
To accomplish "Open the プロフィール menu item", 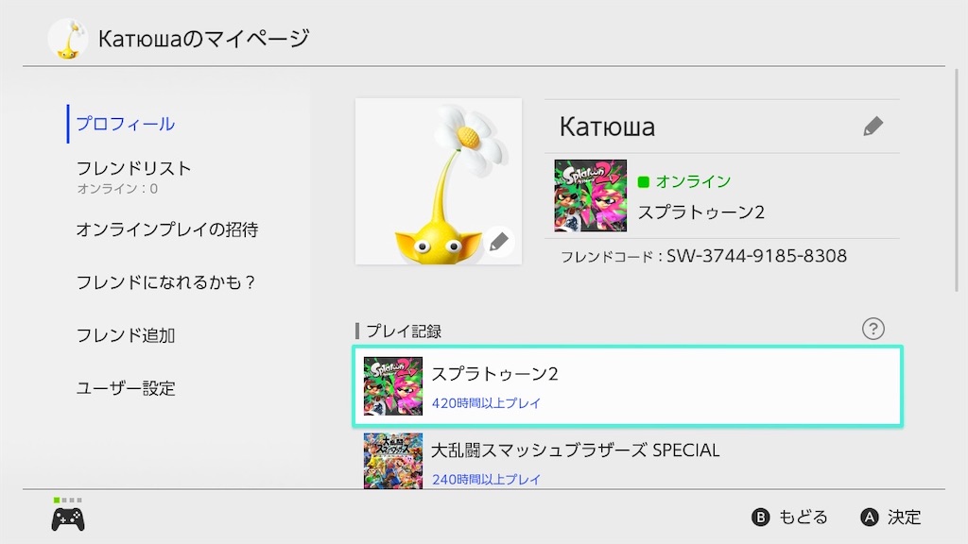I will 126,124.
